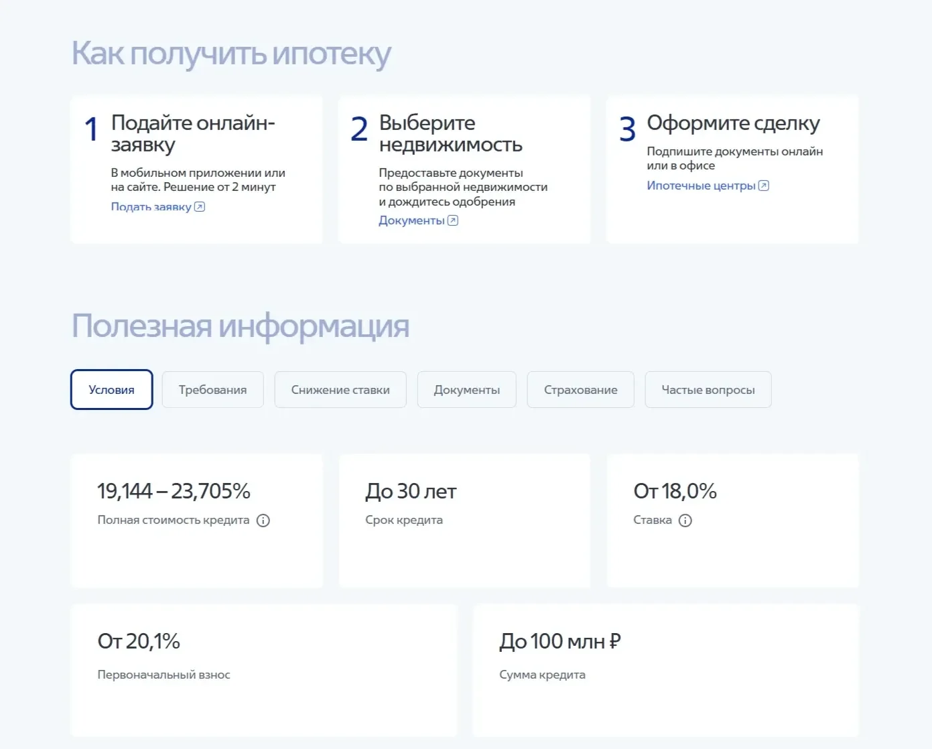Viewport: 932px width, 749px height.
Task: Open the Страхование tab
Action: pyautogui.click(x=581, y=389)
